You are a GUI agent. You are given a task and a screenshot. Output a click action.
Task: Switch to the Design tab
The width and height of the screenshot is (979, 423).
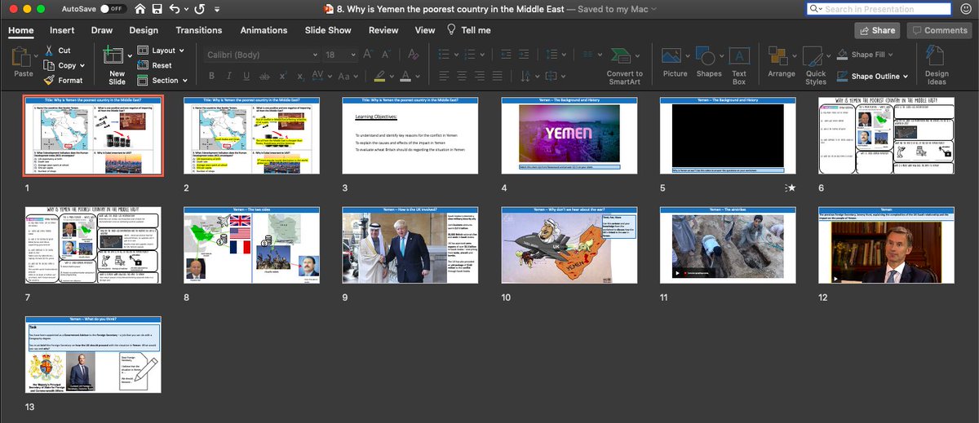pyautogui.click(x=144, y=30)
